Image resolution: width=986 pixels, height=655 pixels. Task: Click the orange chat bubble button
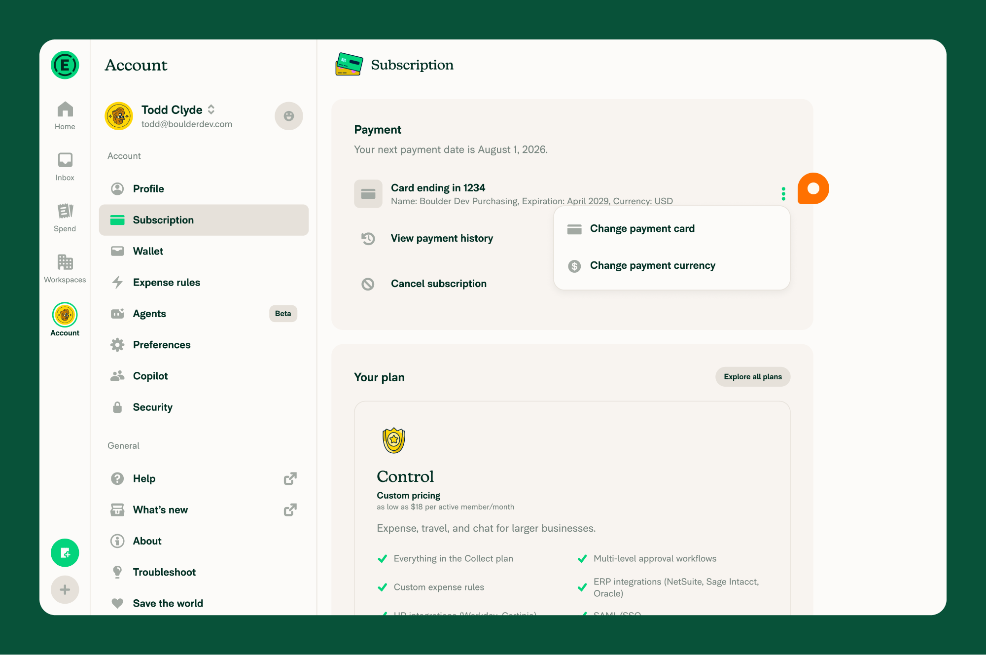click(813, 188)
